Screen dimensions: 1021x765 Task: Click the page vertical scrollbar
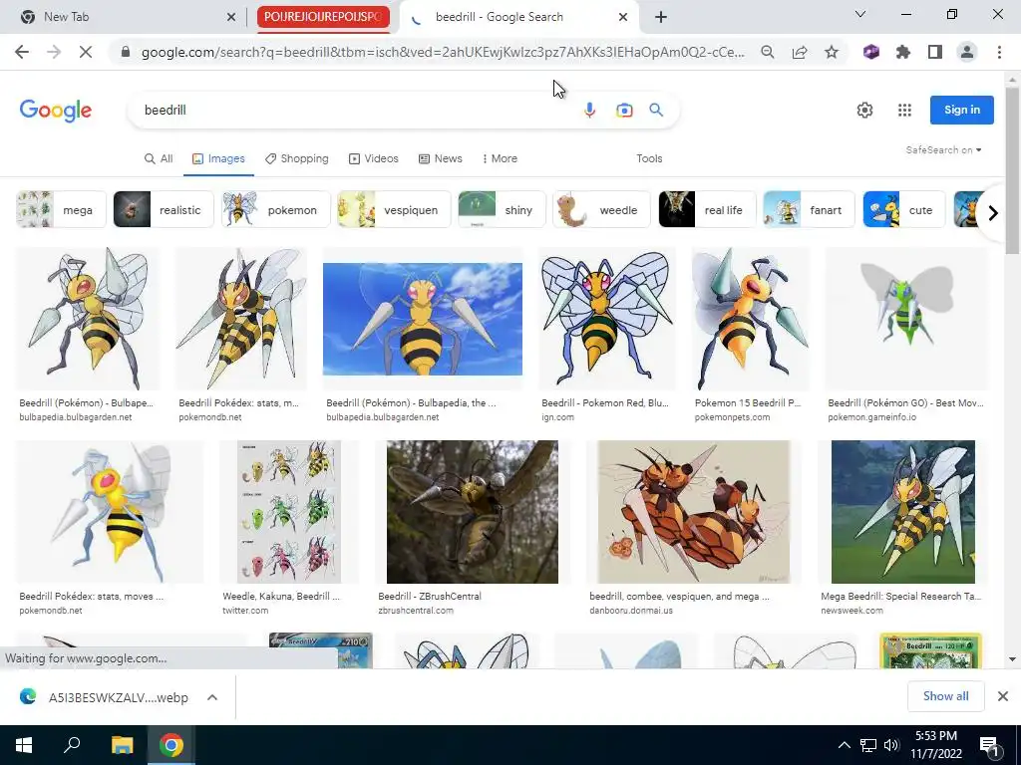click(x=1012, y=170)
